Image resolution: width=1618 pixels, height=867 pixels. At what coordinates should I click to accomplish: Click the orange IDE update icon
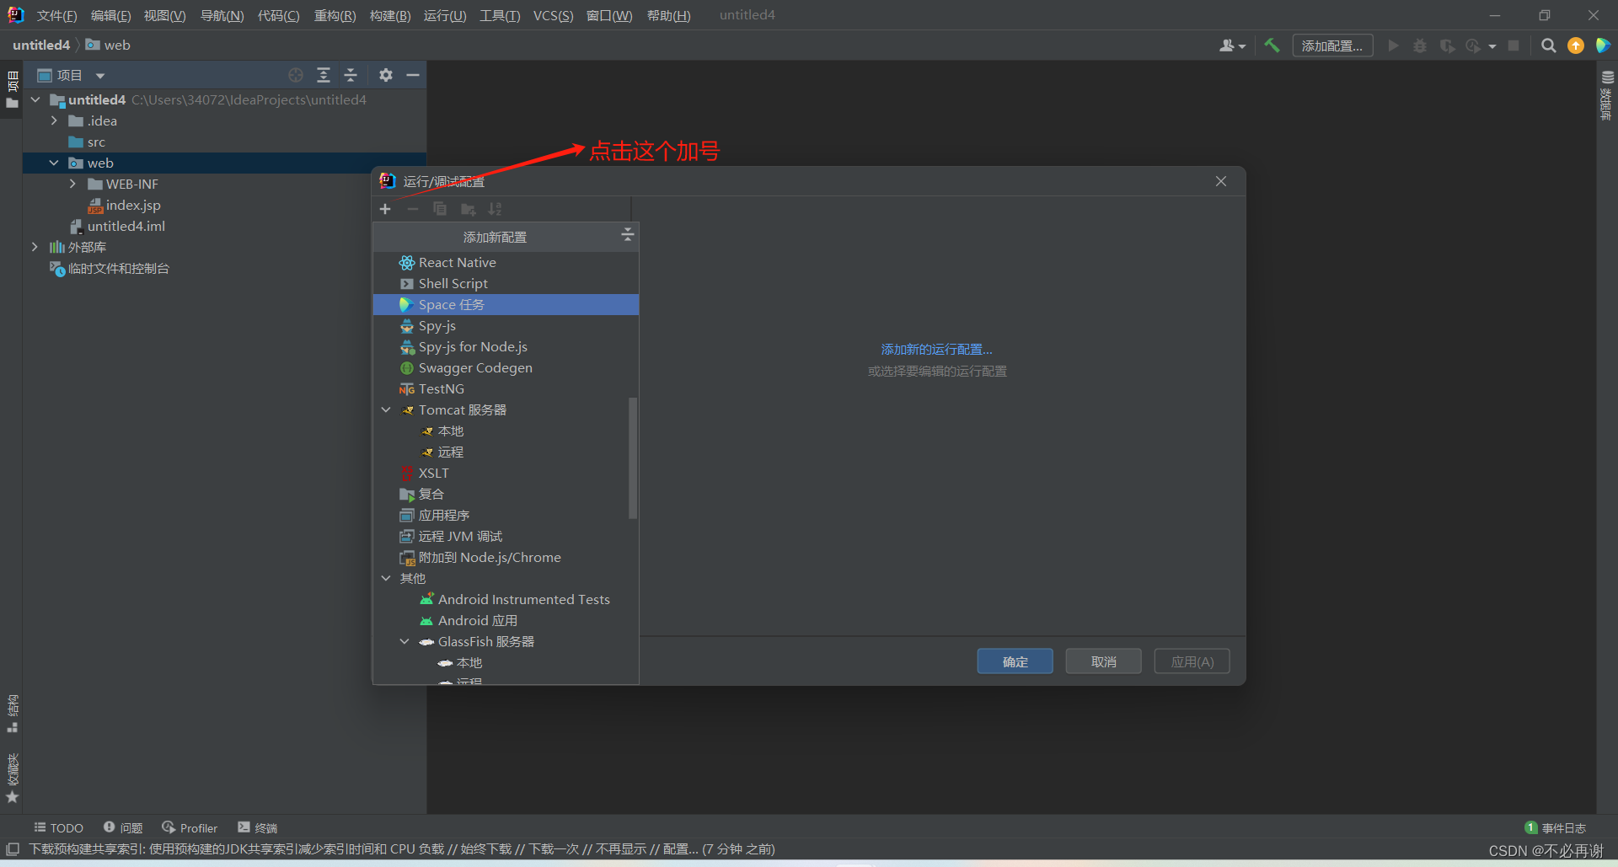[x=1576, y=45]
